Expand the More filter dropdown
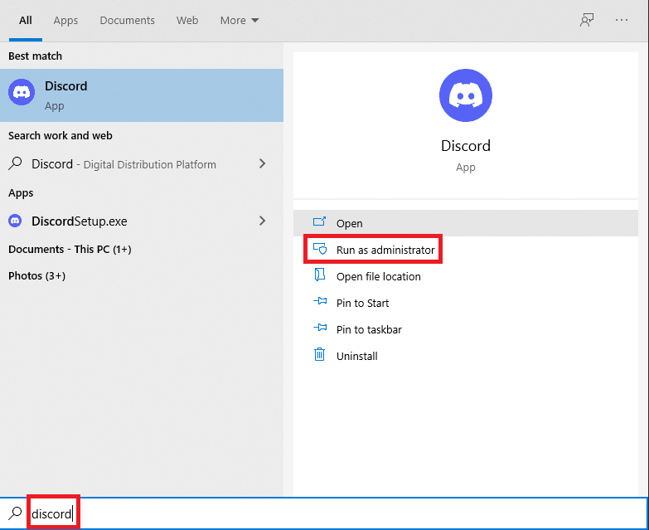This screenshot has width=649, height=530. click(240, 20)
